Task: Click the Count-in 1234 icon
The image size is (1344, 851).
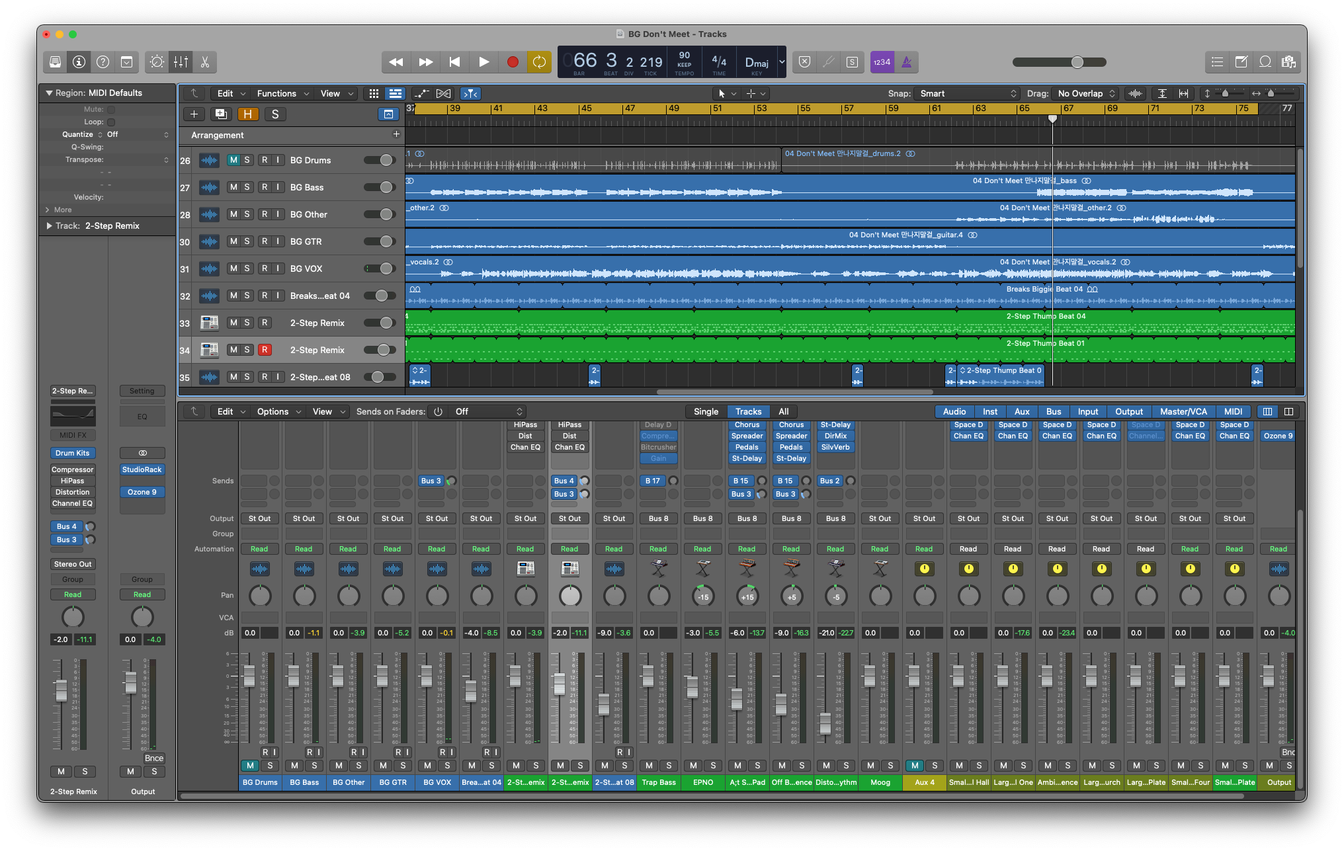Action: pos(882,61)
